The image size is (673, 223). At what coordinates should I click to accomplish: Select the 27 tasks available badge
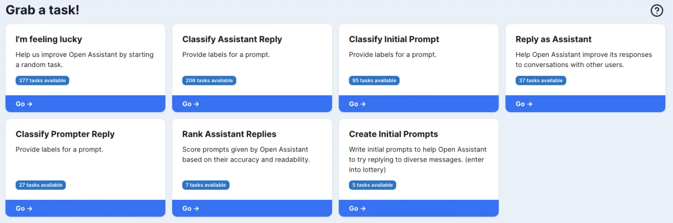[41, 185]
